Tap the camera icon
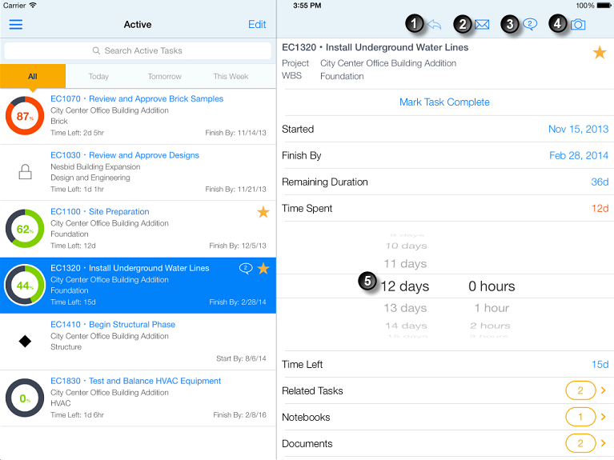Viewport: 614px width, 460px height. coord(578,25)
